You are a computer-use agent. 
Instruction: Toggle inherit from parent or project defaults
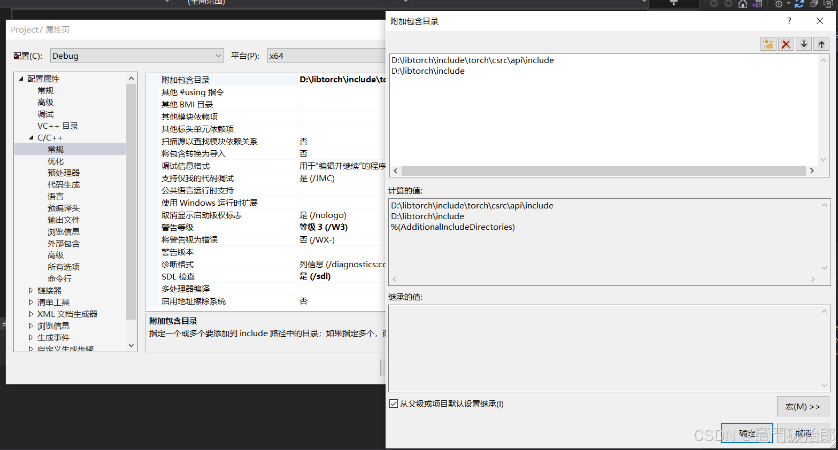tap(394, 404)
